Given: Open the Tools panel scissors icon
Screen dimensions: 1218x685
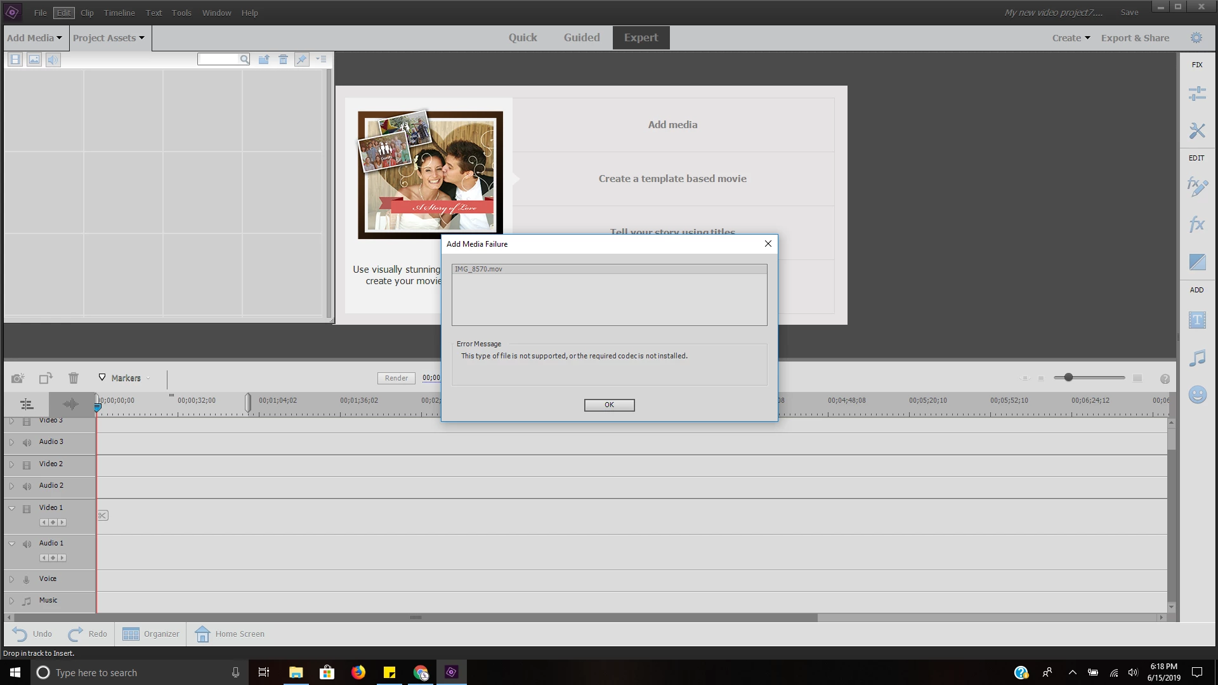Looking at the screenshot, I should [1197, 131].
